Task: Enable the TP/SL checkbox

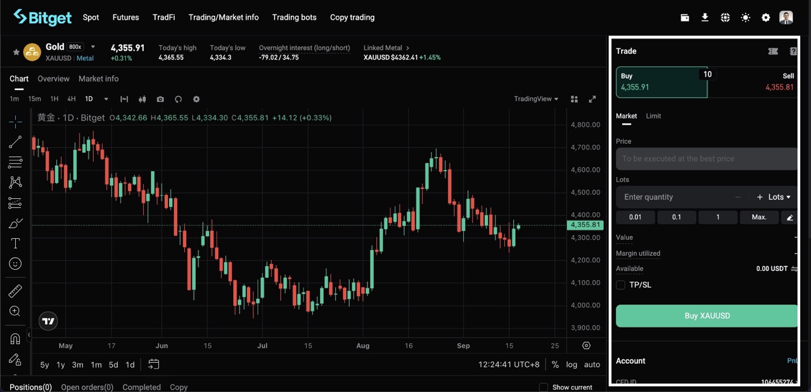Action: tap(620, 285)
